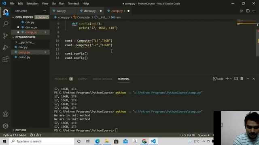Screen dimensions: 259x145
Task: Click the Cortana circle icon
Action: pyautogui.click(x=79, y=141)
